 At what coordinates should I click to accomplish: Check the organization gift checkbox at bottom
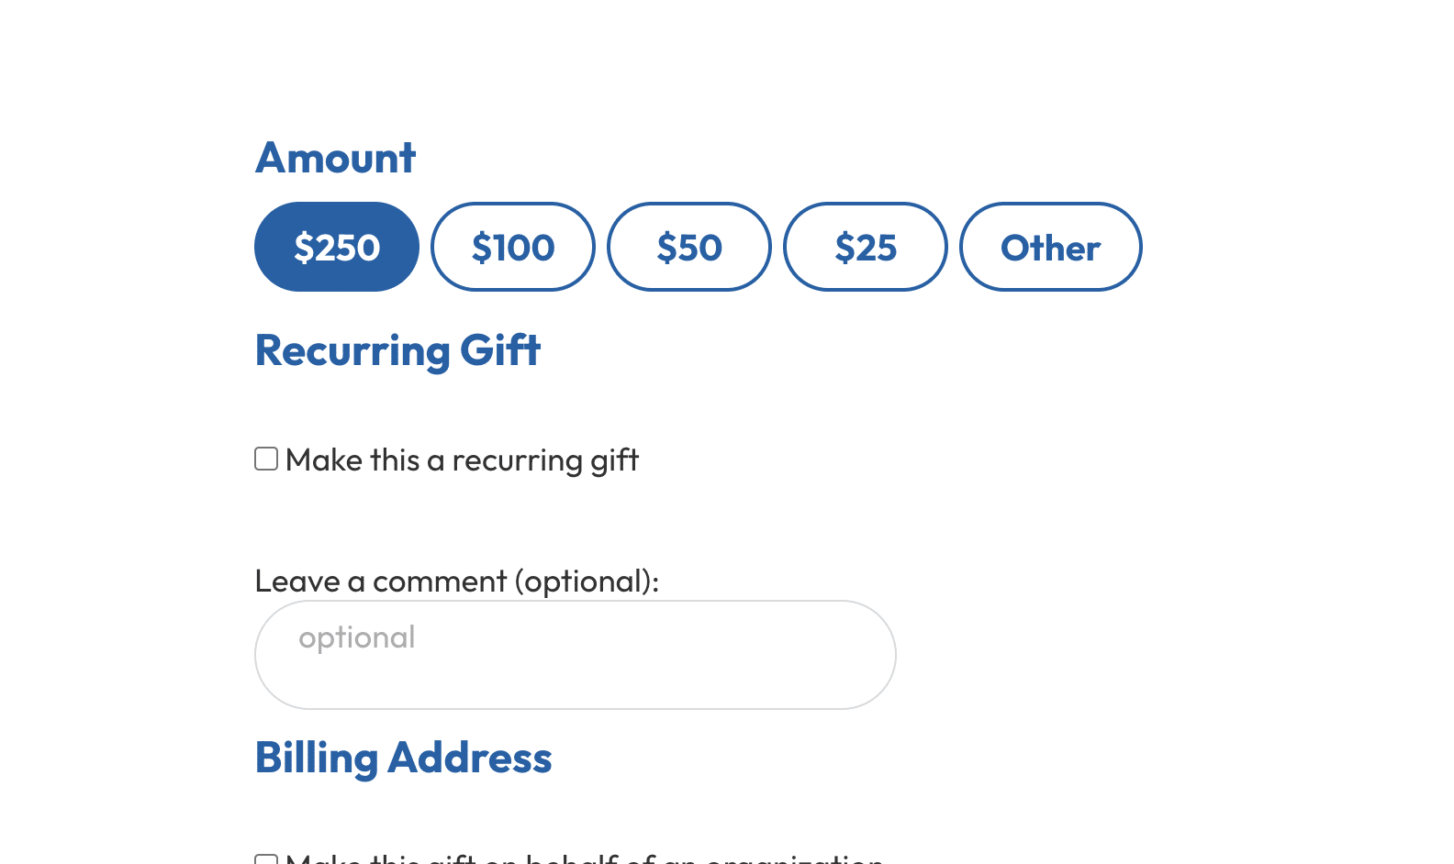266,859
